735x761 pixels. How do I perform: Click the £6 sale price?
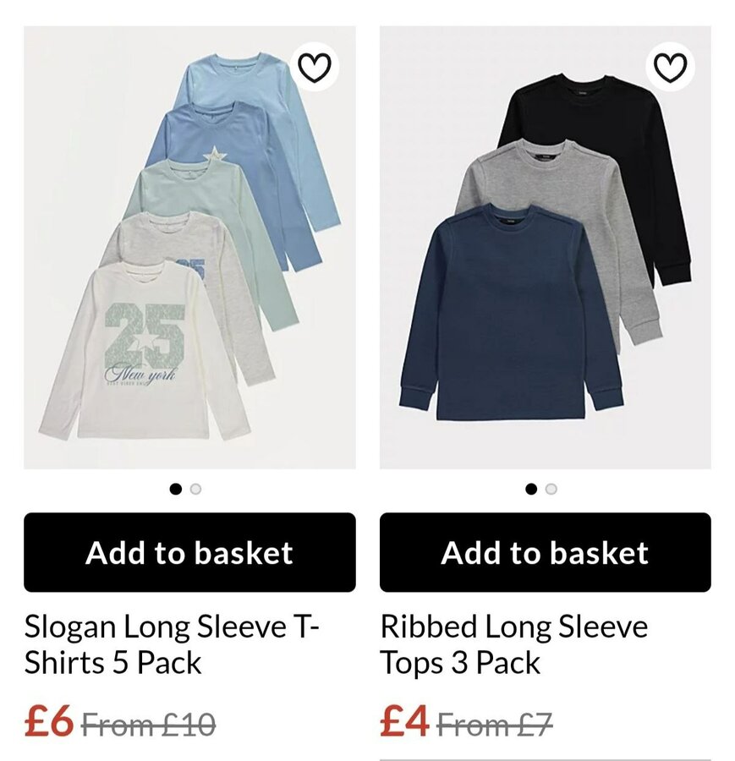(x=49, y=723)
